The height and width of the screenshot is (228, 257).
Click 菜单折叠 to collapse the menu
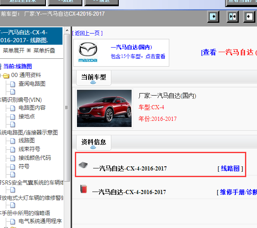[x=44, y=50]
